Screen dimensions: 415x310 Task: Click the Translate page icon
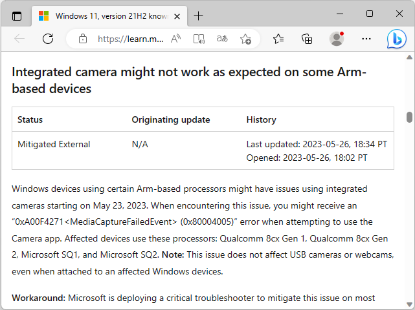(x=222, y=39)
